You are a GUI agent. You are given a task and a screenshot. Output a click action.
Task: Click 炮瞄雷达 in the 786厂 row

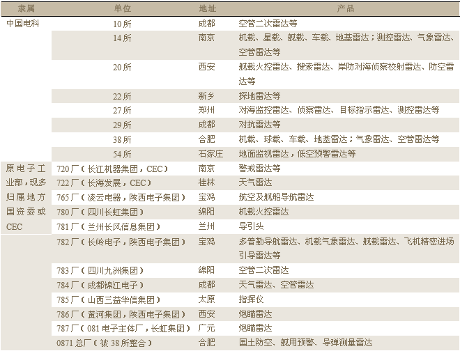pos(255,314)
